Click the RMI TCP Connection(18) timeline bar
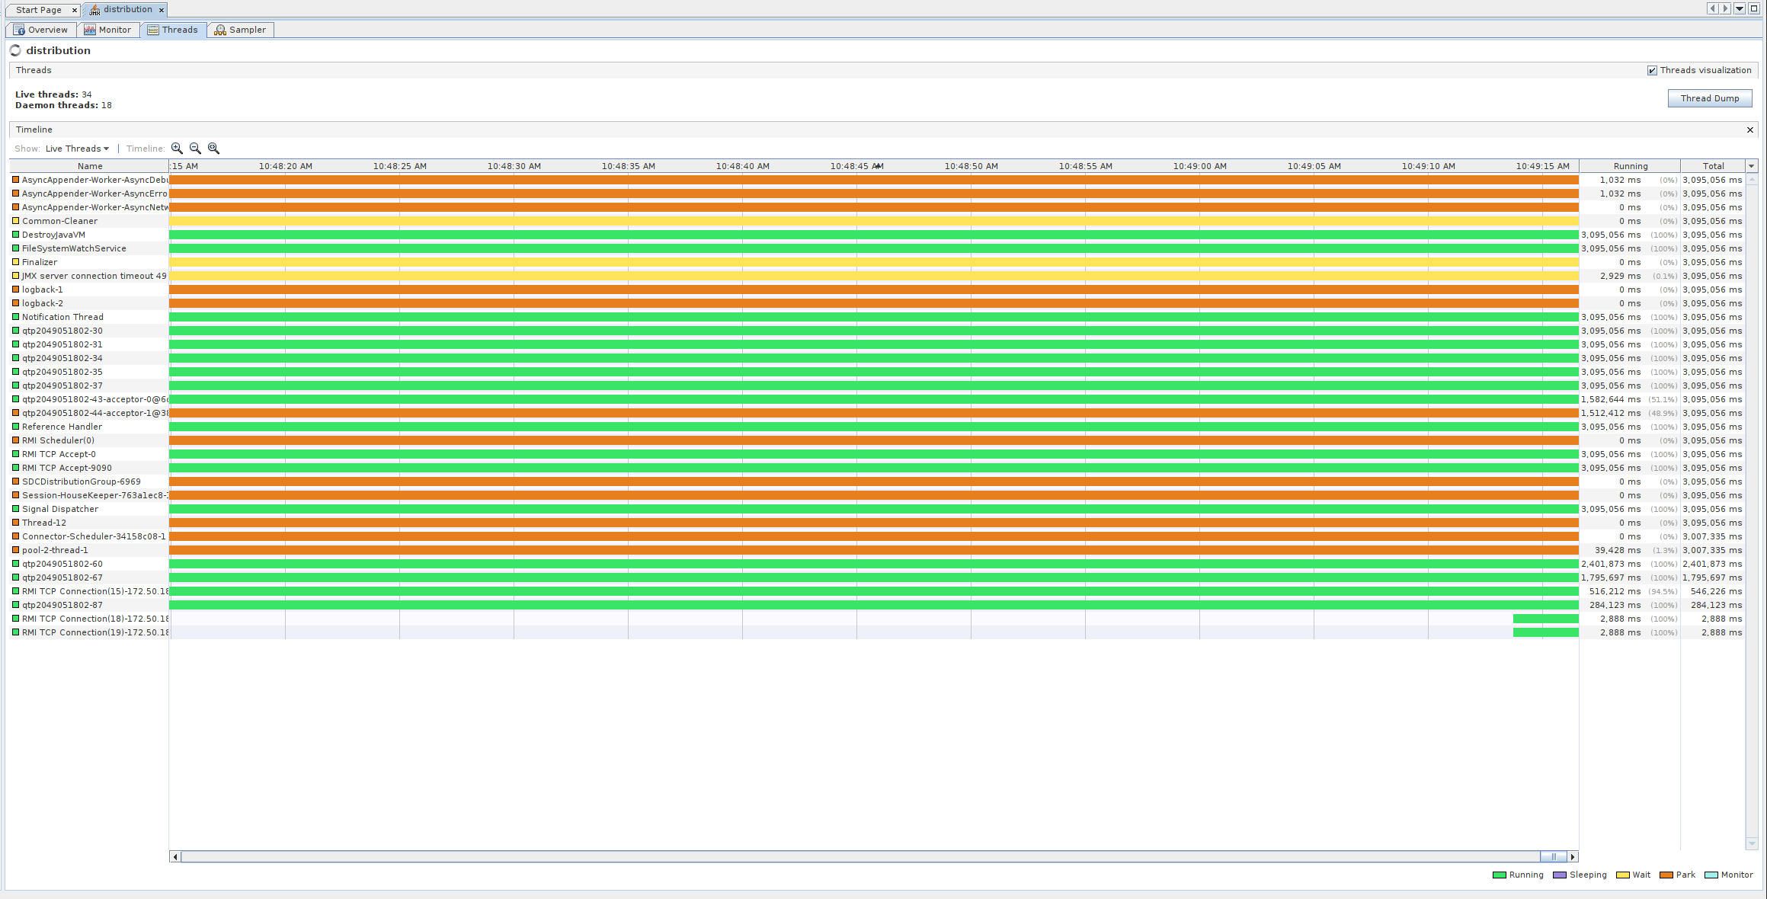The image size is (1767, 899). click(1545, 619)
